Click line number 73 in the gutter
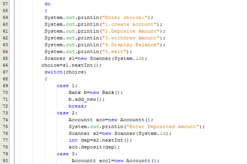Screen dimensions: 247x164 5,113
